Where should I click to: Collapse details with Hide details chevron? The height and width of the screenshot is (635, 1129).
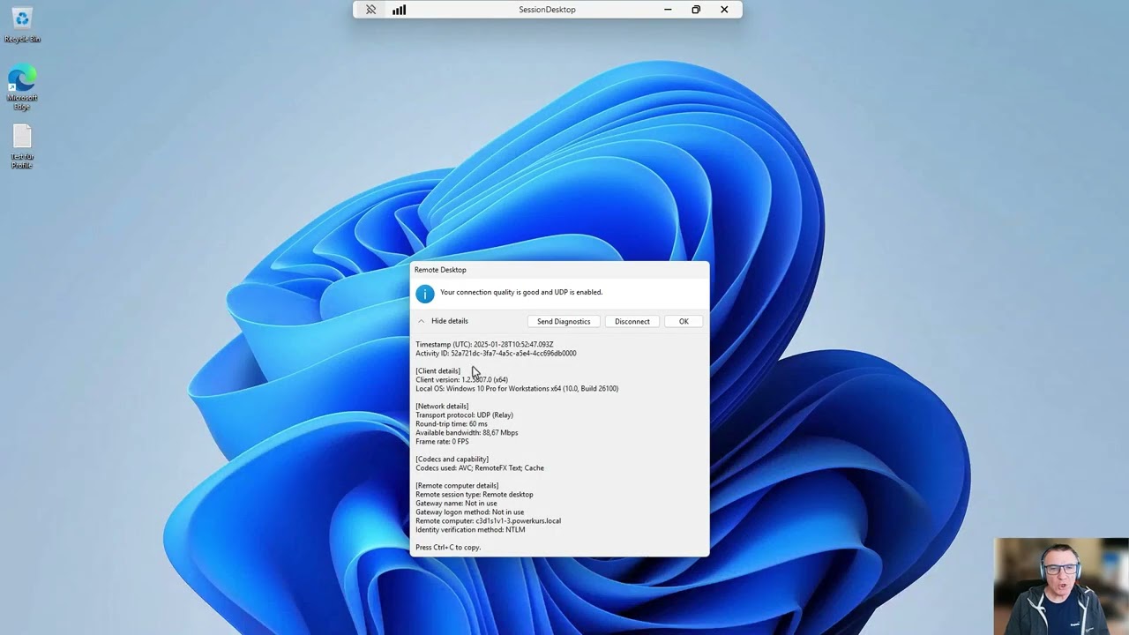click(x=422, y=321)
